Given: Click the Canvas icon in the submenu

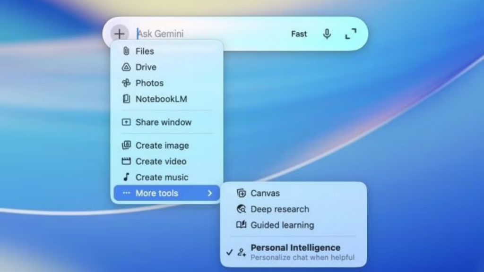Looking at the screenshot, I should 241,193.
